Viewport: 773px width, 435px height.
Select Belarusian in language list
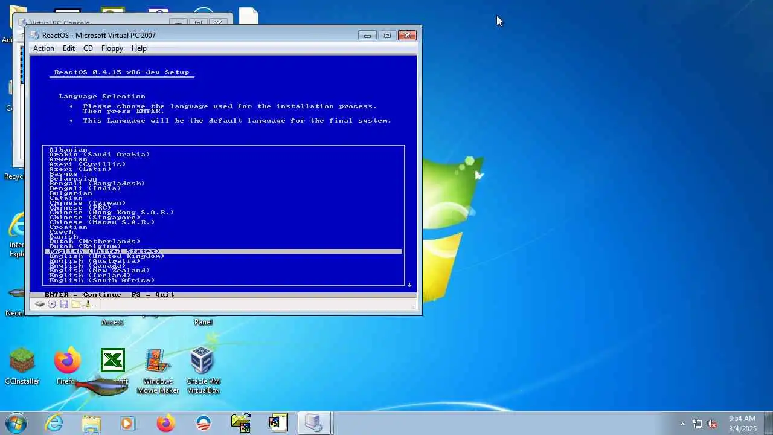pos(73,179)
